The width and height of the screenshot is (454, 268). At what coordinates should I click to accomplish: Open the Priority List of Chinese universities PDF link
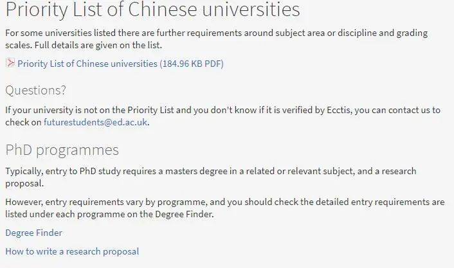120,64
